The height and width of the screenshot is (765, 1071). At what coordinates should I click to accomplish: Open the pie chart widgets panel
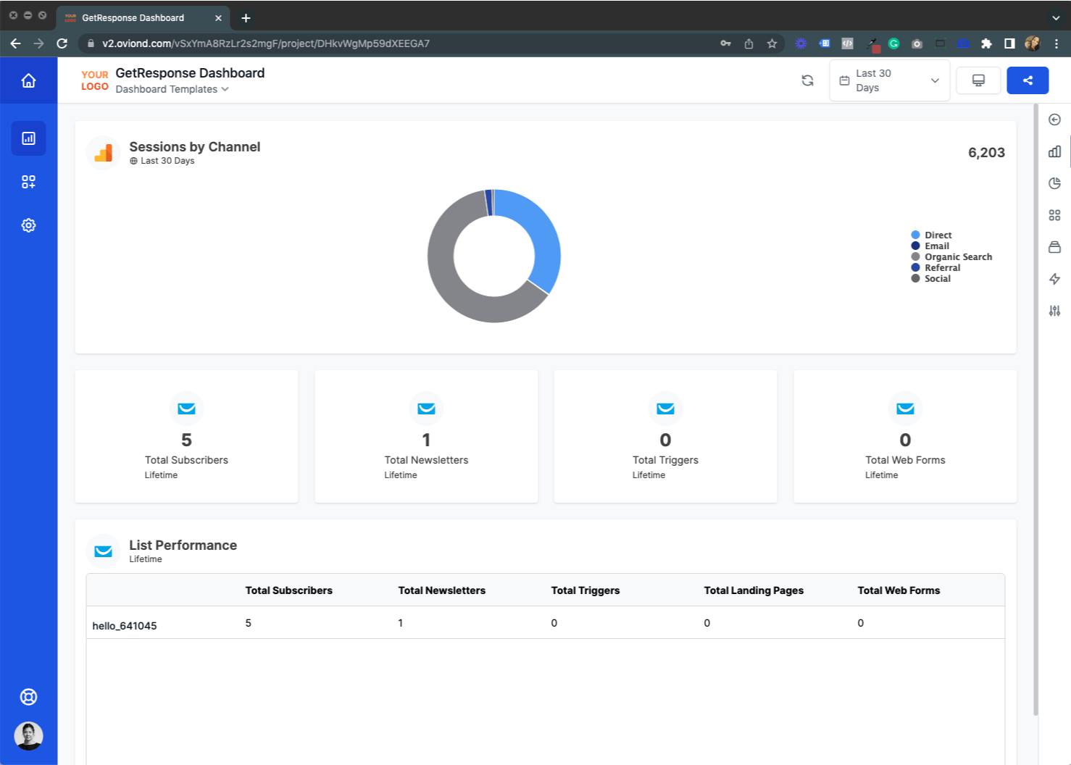coord(1054,183)
